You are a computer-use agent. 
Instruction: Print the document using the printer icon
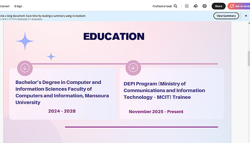pos(204,6)
